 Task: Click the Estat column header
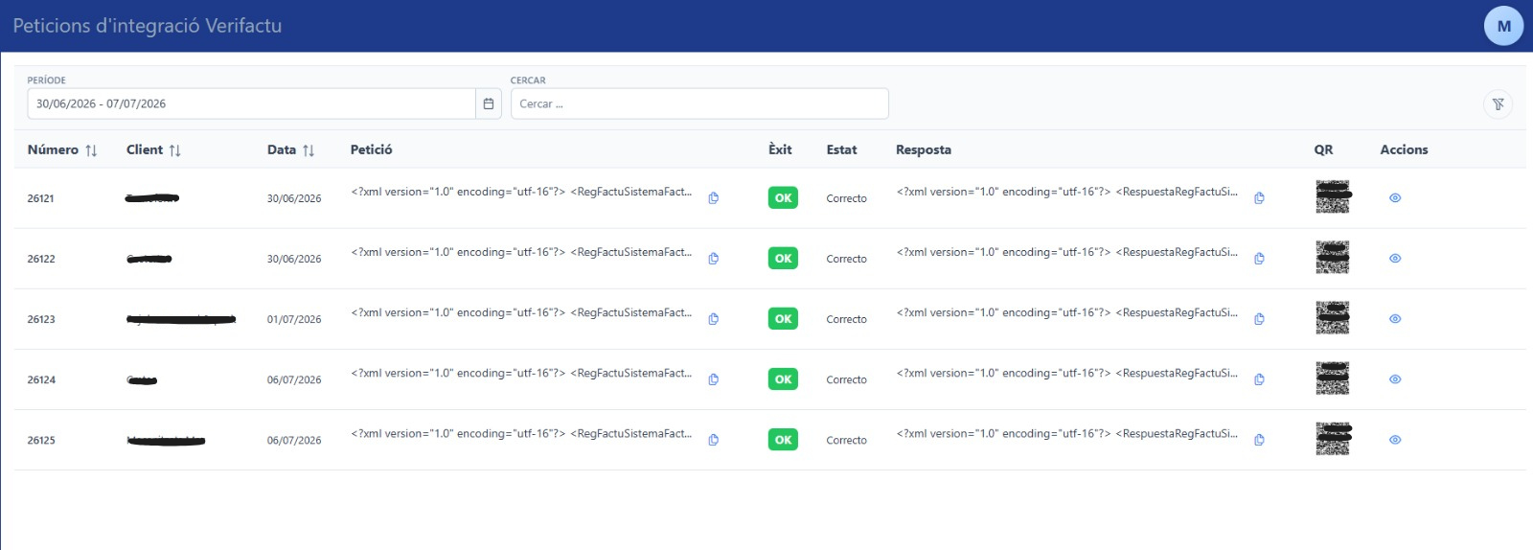click(x=841, y=149)
